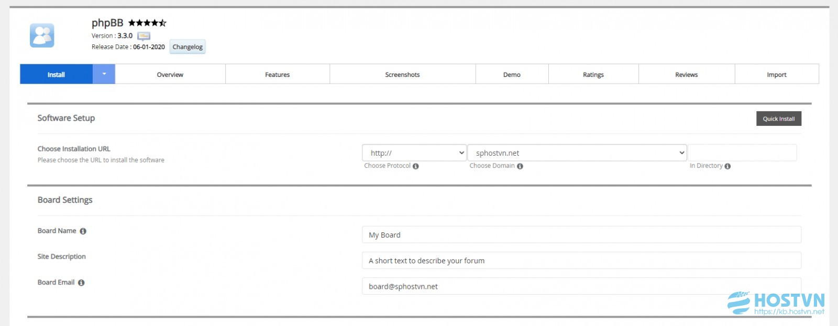Screen dimensions: 838x326
Task: View the Screenshots tab
Action: 403,74
